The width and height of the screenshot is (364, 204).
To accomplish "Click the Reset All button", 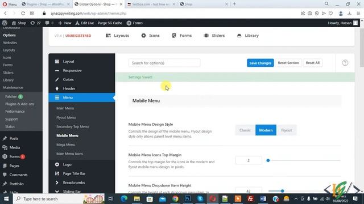I will [312, 63].
